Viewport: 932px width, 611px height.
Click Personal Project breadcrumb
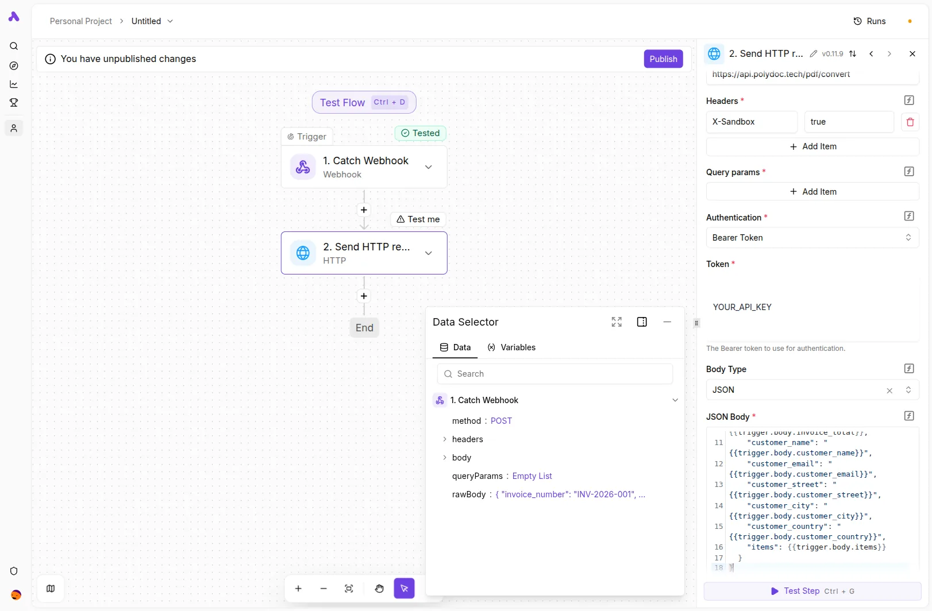(x=81, y=21)
